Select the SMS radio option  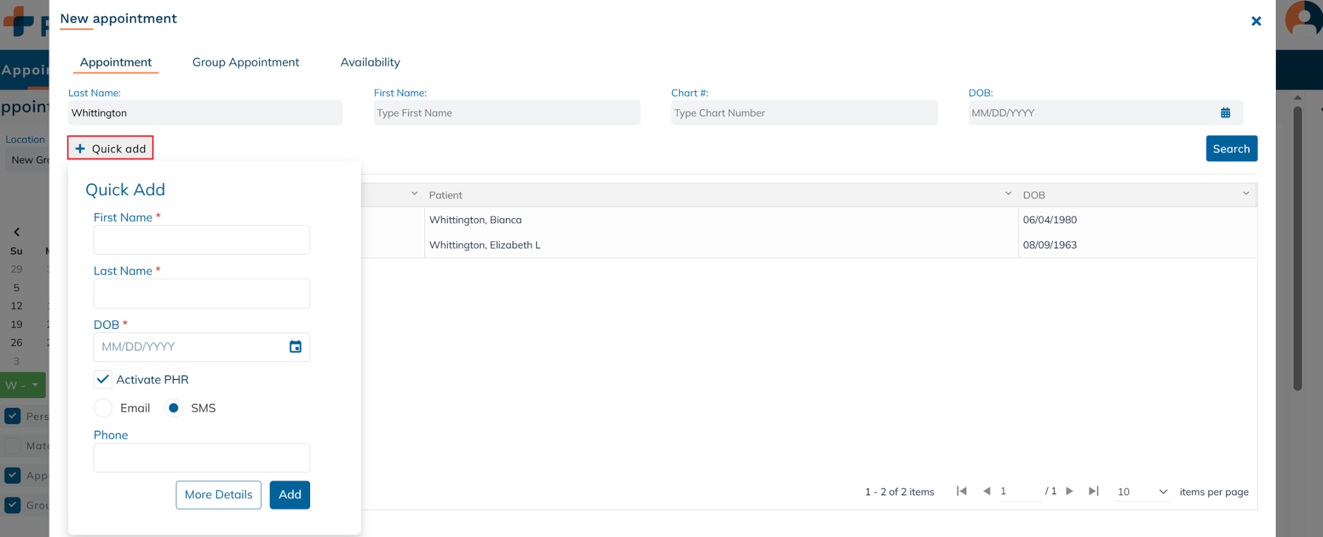173,408
